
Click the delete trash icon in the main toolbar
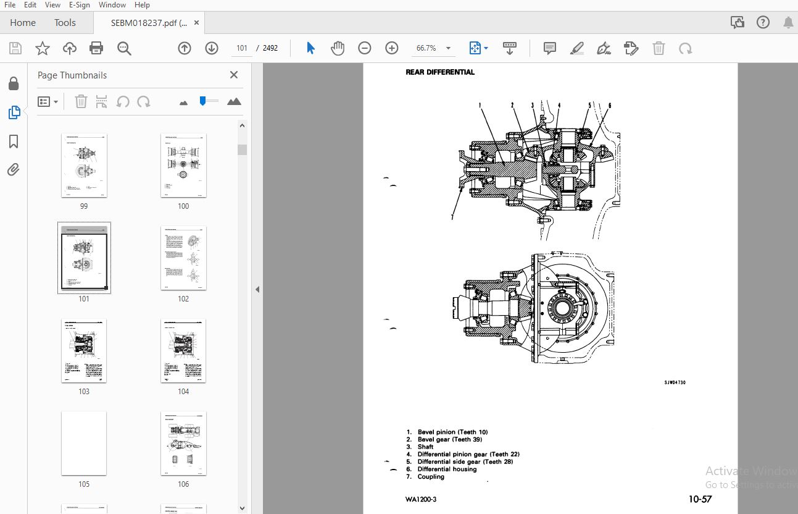point(659,48)
